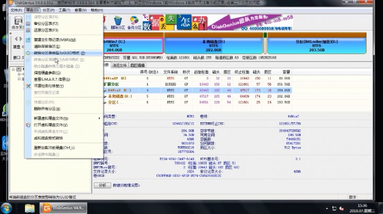Switch to the 扇区编辑 tab
383x214 pixels.
point(137,65)
